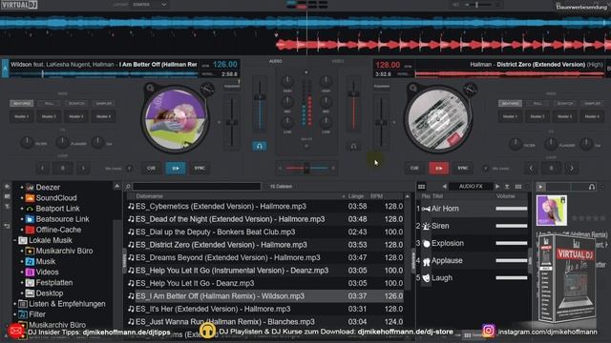Toggle the left deck SYNC button
The image size is (611, 343).
click(x=200, y=169)
